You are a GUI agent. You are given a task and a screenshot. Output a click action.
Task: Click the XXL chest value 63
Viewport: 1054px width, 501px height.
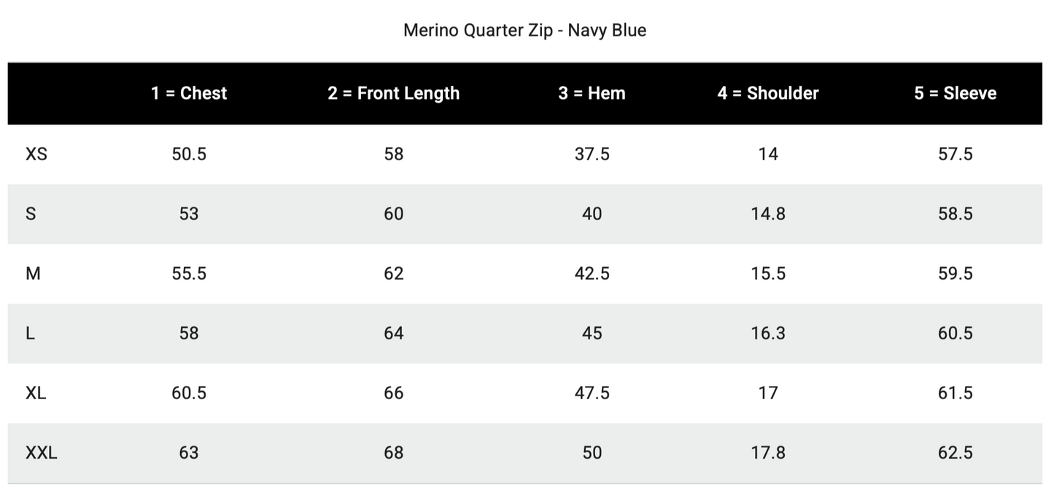tap(189, 453)
